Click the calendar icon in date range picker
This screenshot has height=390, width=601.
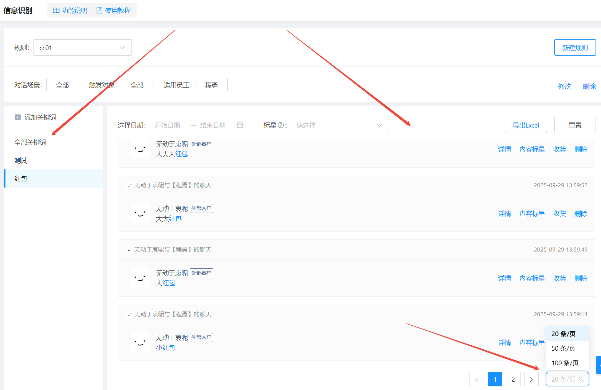(x=240, y=125)
